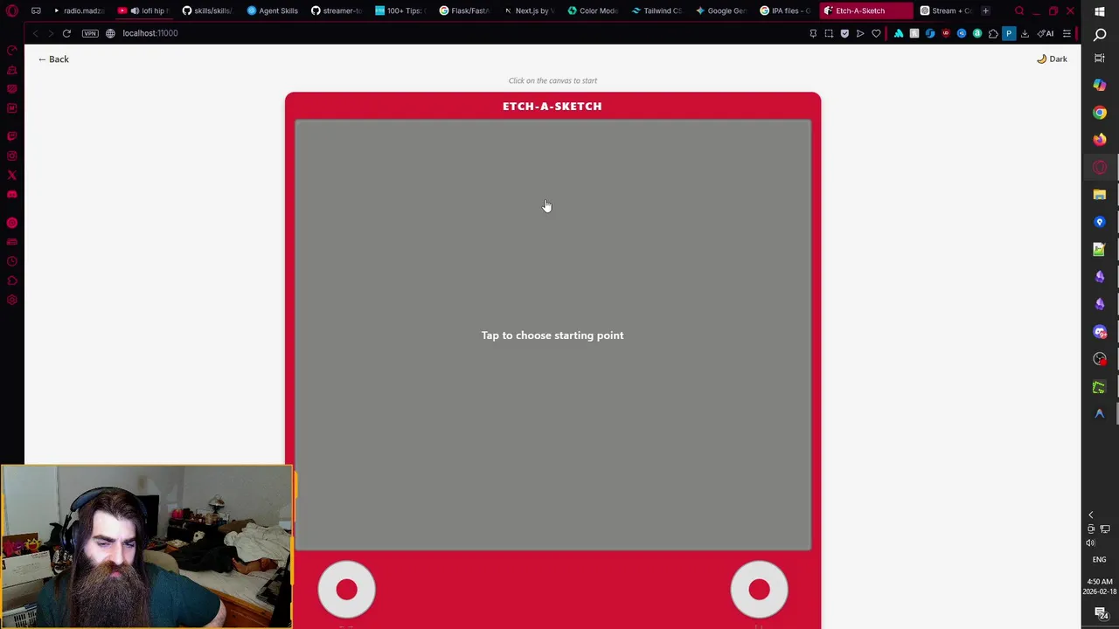Image resolution: width=1119 pixels, height=629 pixels.
Task: Open a new browser tab with plus
Action: click(x=985, y=10)
